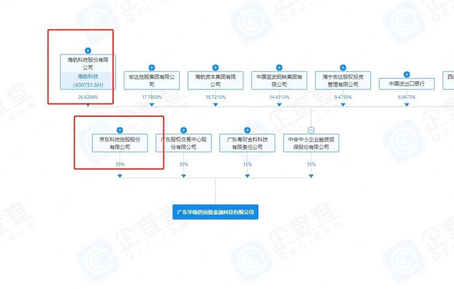Screen dimensions: 454x289
Task: Select the 海航资本集团有限公司 node
Action: pyautogui.click(x=216, y=80)
